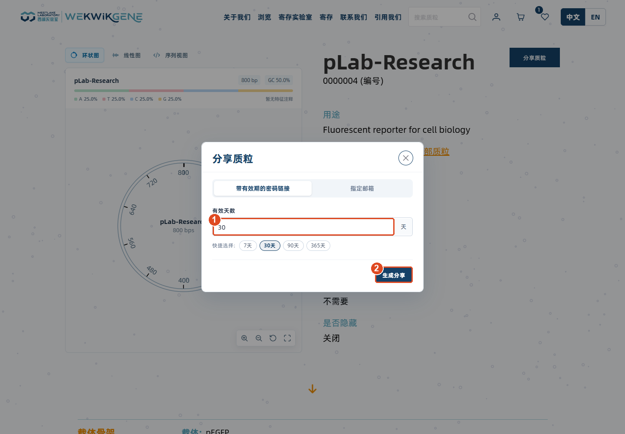Open 引用我们 in the navigation

[388, 17]
